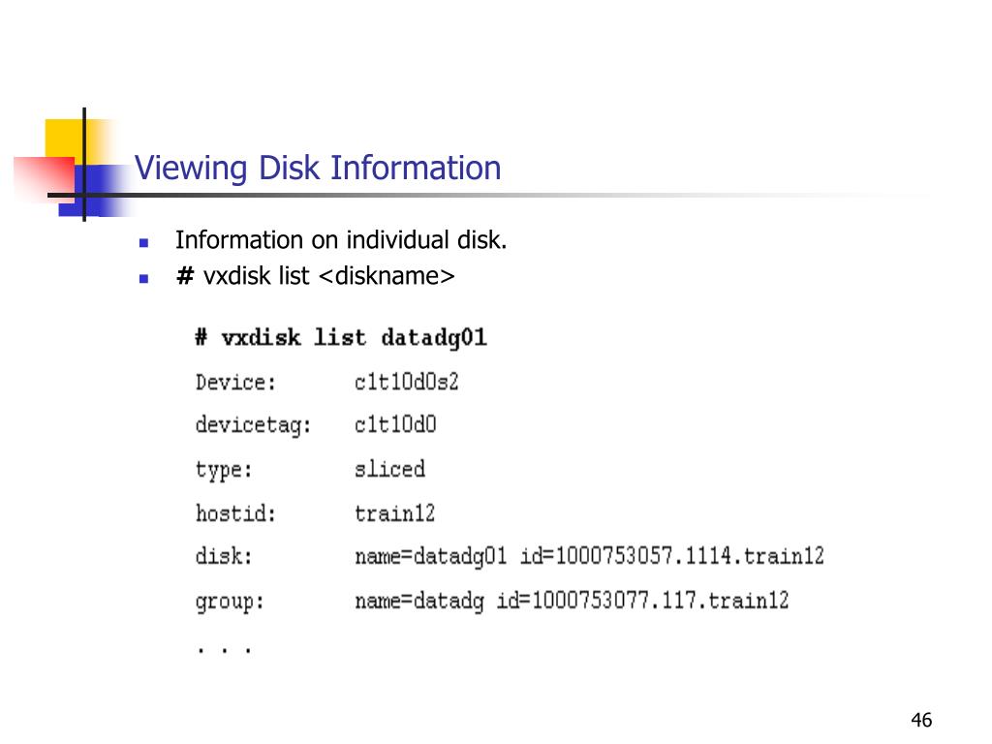
Task: Click the hostid: label
Action: [235, 513]
